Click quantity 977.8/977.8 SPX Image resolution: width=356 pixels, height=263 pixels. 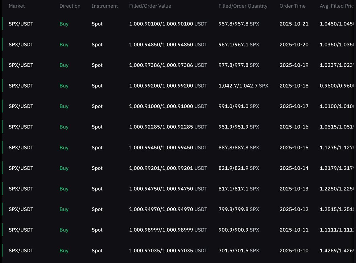pyautogui.click(x=239, y=65)
